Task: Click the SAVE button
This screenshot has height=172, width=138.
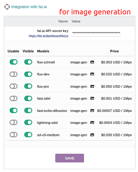Action: click(x=70, y=158)
